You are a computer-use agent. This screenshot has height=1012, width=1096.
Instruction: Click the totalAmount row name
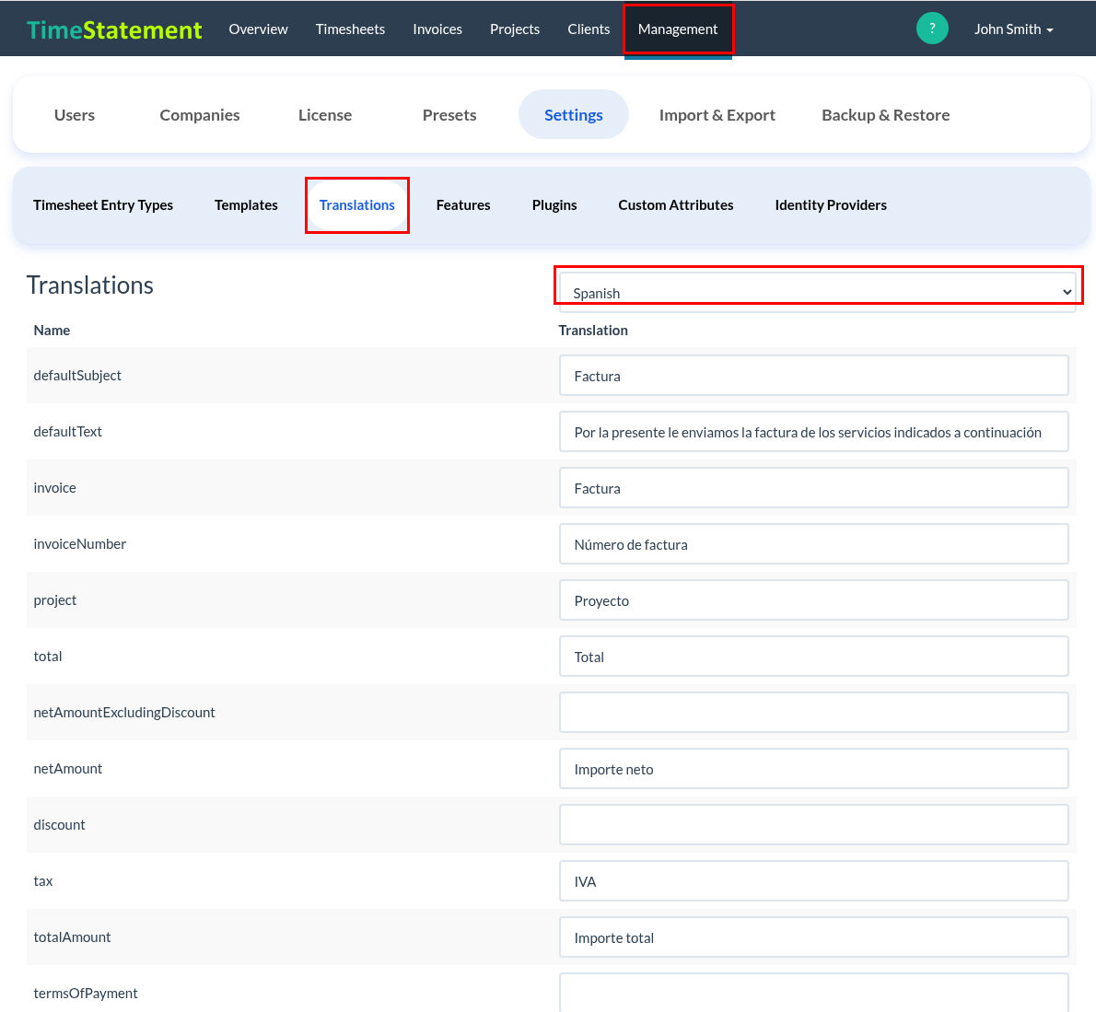72,937
